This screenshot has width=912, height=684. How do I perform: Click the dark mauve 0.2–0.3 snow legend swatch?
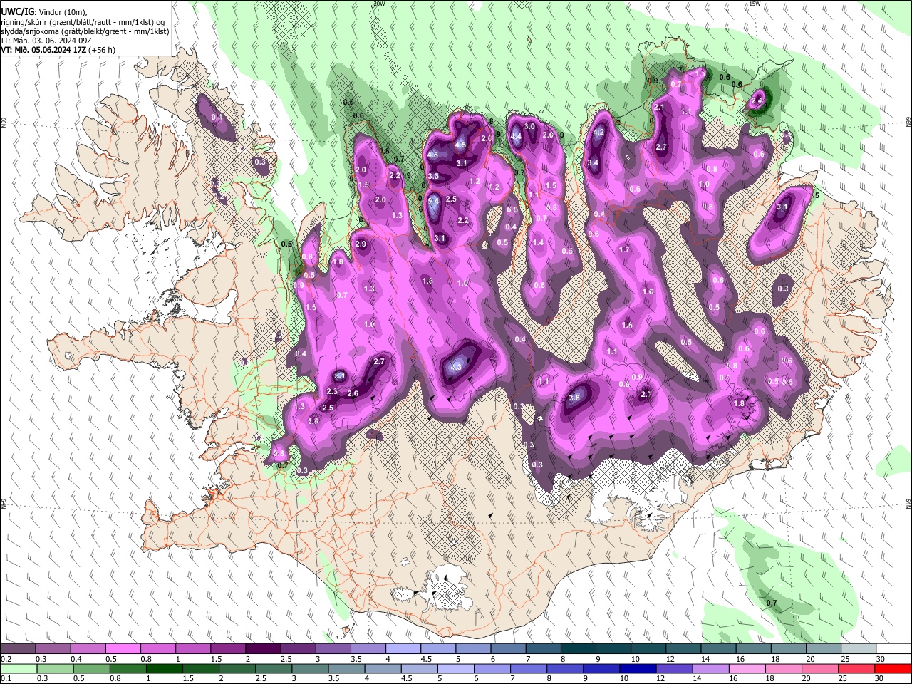pos(18,649)
